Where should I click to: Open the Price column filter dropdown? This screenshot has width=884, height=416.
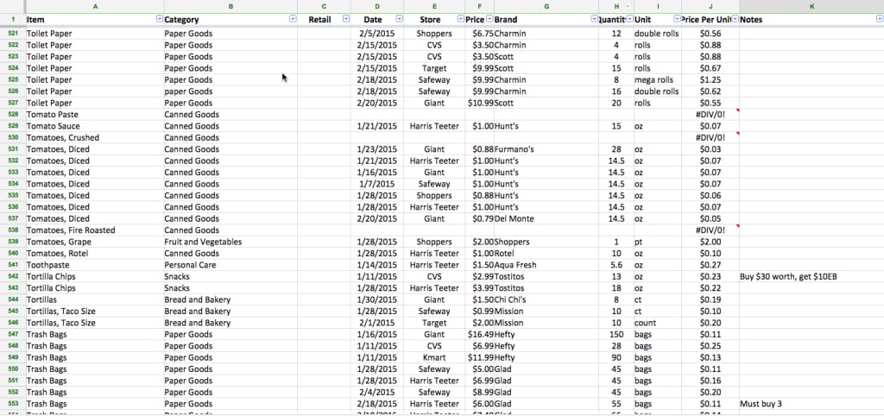click(x=489, y=19)
